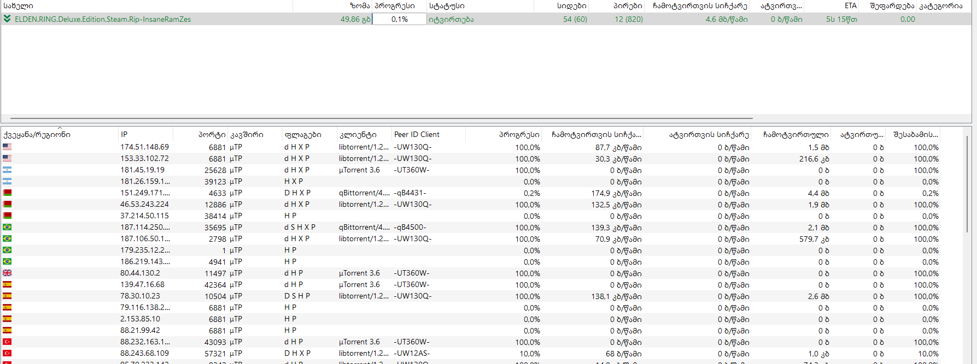Click port 25628 in the peers list

tap(215, 170)
